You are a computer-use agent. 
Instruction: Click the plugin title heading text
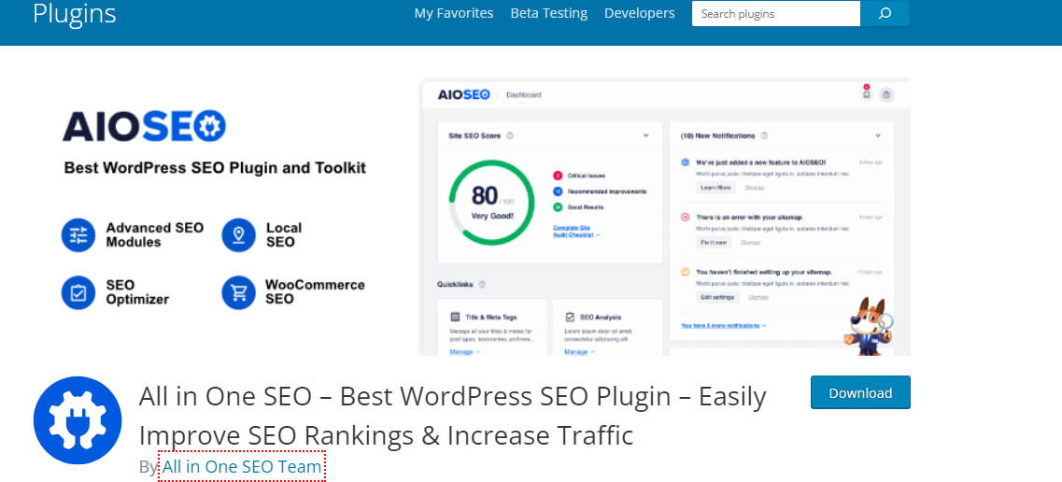(452, 415)
